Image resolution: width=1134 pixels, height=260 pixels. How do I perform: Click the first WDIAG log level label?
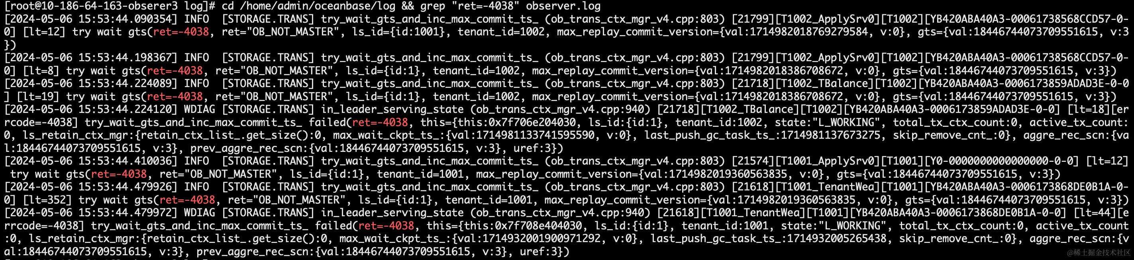(199, 109)
